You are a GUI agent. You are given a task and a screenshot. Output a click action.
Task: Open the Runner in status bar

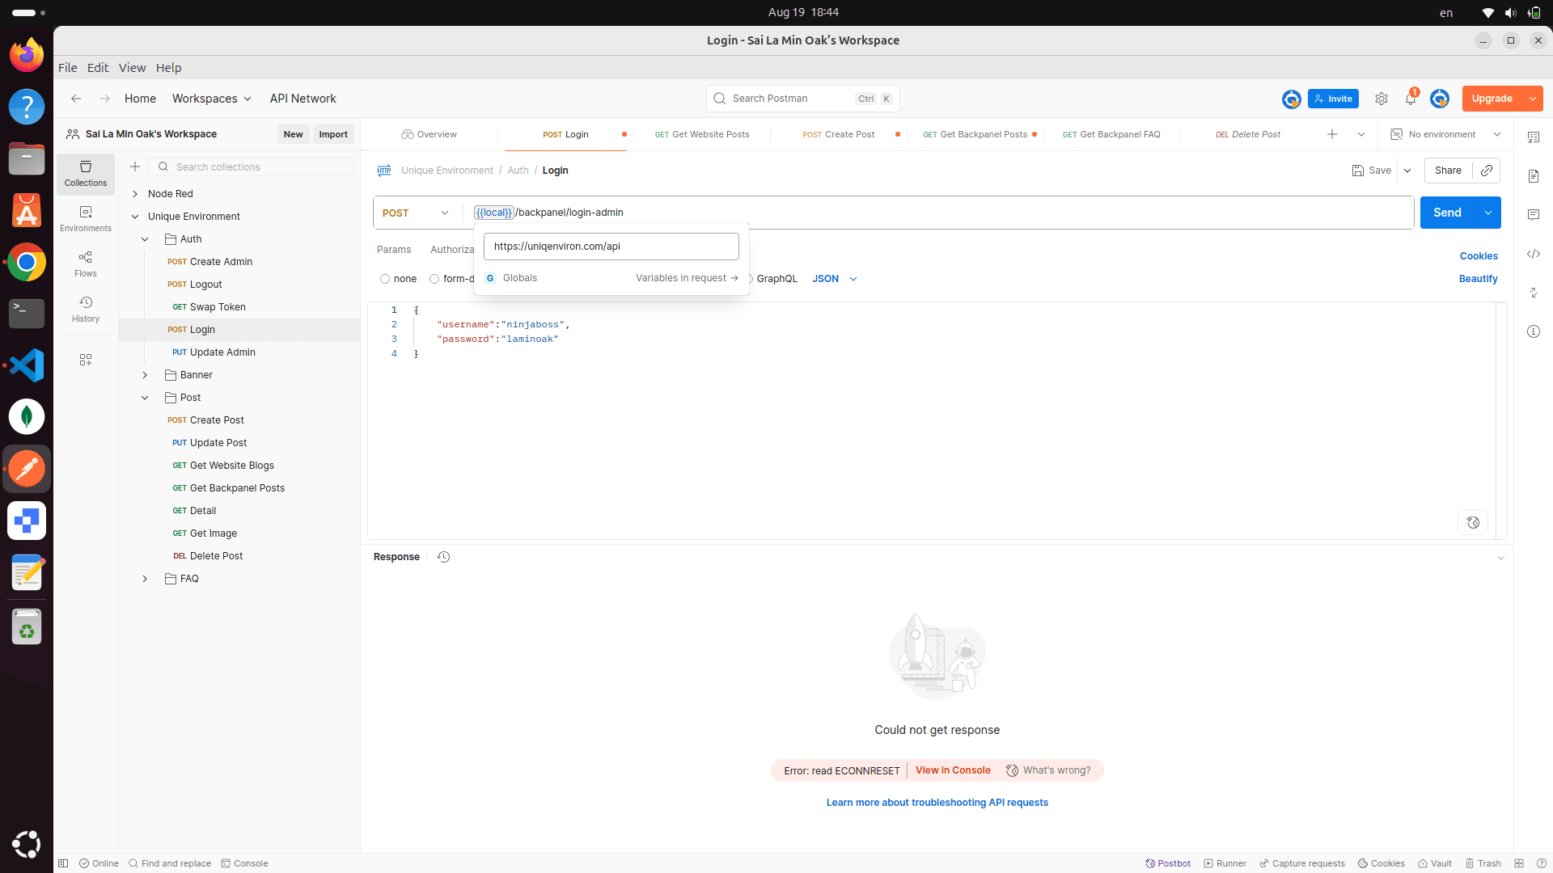[x=1225, y=863]
